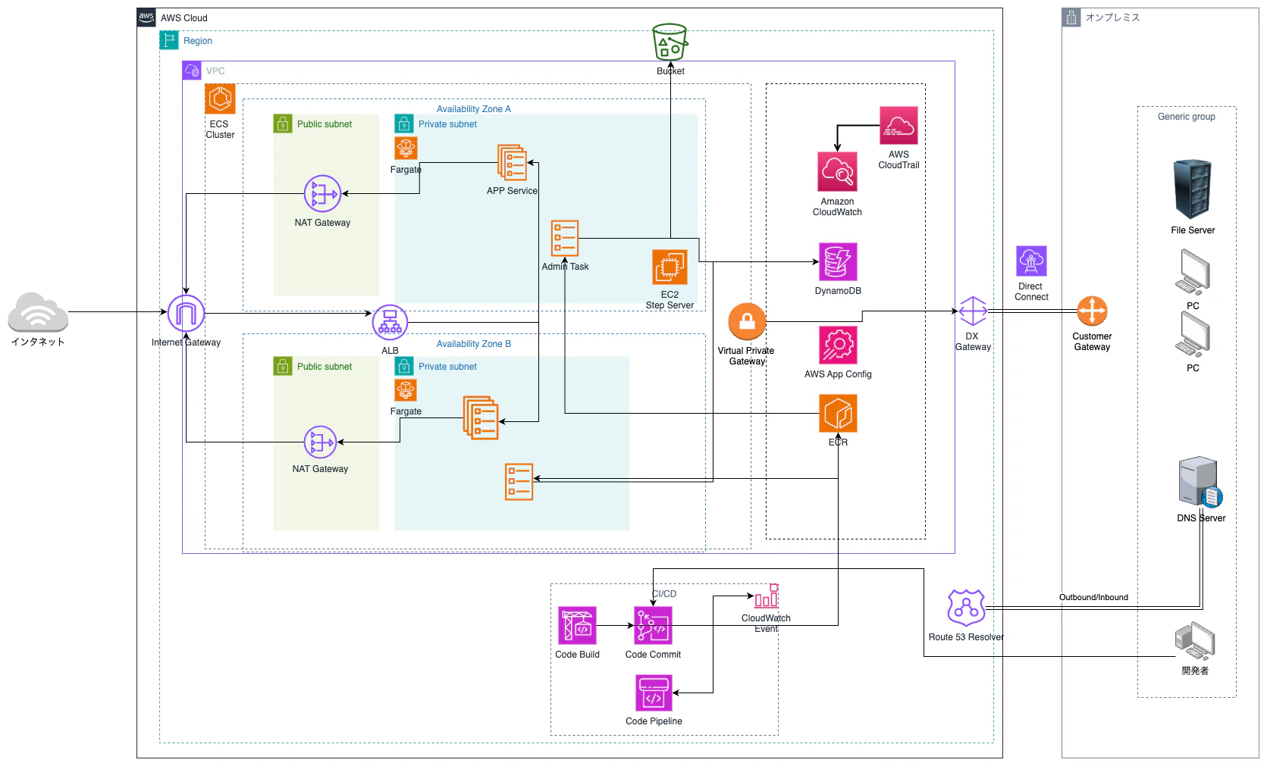Click the Amazon CloudWatch icon
1267x766 pixels.
pyautogui.click(x=837, y=172)
